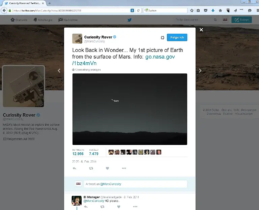
Task: Click the reply arrow icon under the tweet
Action: [x=75, y=168]
